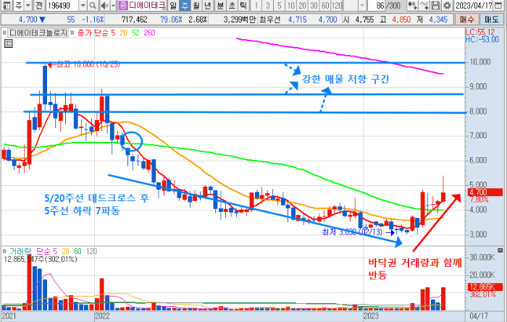Switch chart to daily 일 period
Screen dimensions: 507x322
click(x=173, y=5)
